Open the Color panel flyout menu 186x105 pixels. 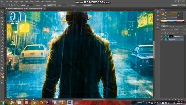[185, 10]
